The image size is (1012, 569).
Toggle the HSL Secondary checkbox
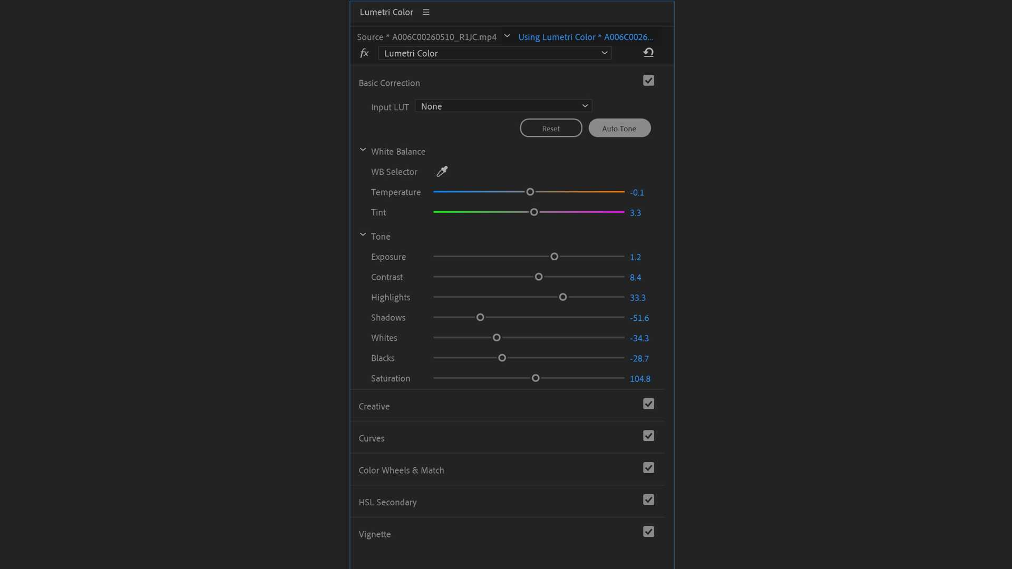click(x=648, y=500)
